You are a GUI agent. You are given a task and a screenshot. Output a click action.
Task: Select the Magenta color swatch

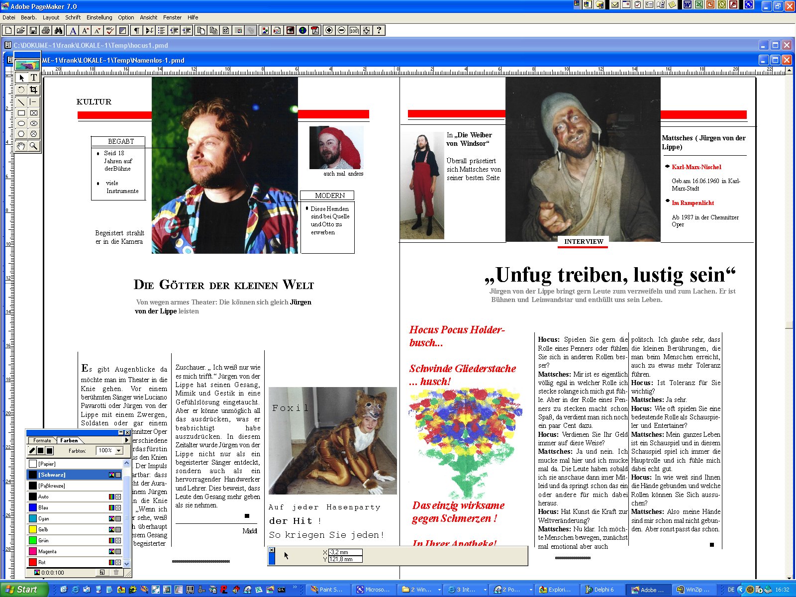[x=47, y=551]
